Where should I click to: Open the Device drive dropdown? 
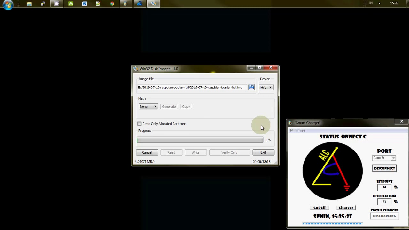266,87
